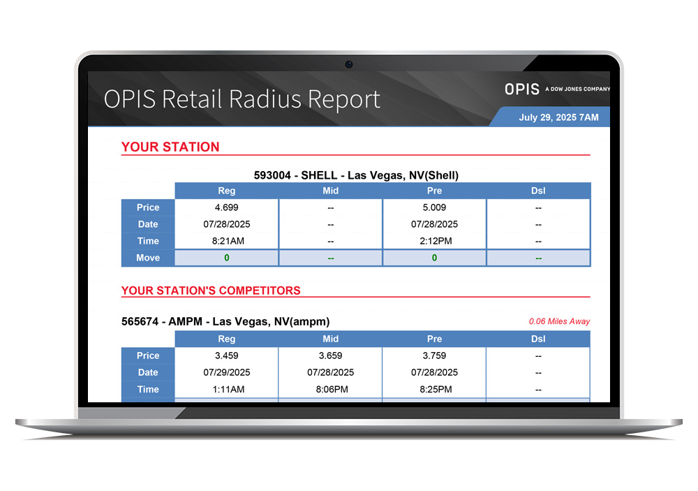Click the 0.06 Miles Away distance label
Viewport: 698px width, 491px height.
tap(559, 321)
